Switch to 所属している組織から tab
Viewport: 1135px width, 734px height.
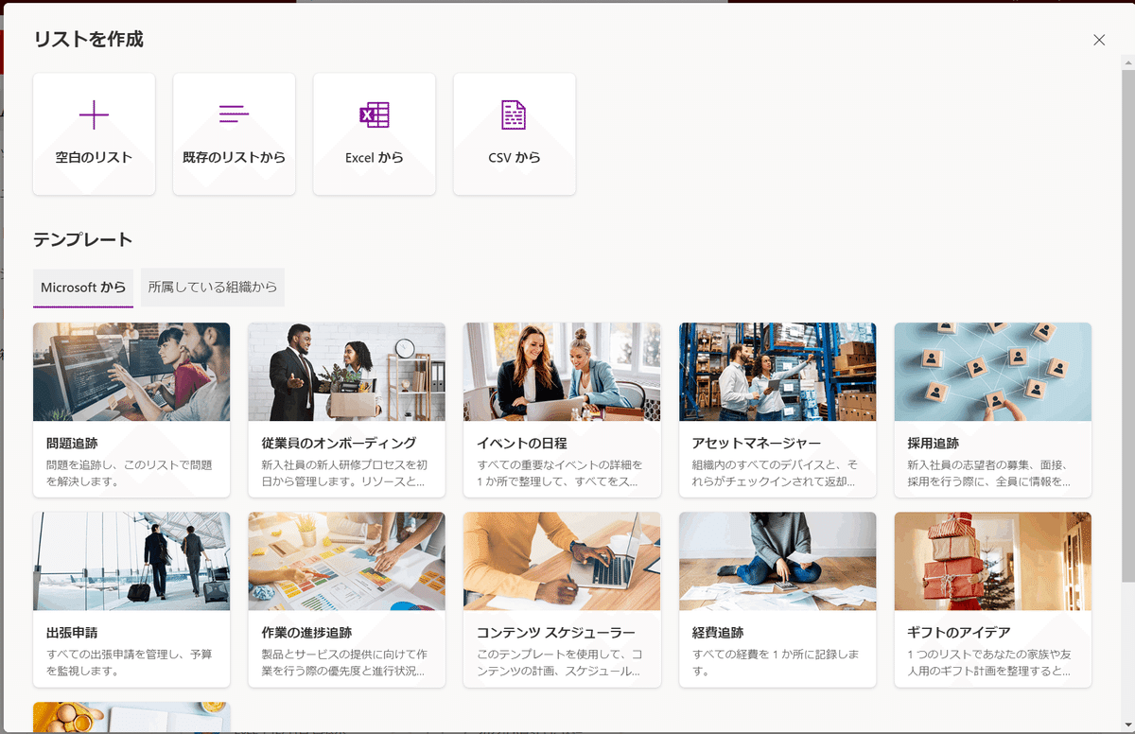(x=213, y=288)
